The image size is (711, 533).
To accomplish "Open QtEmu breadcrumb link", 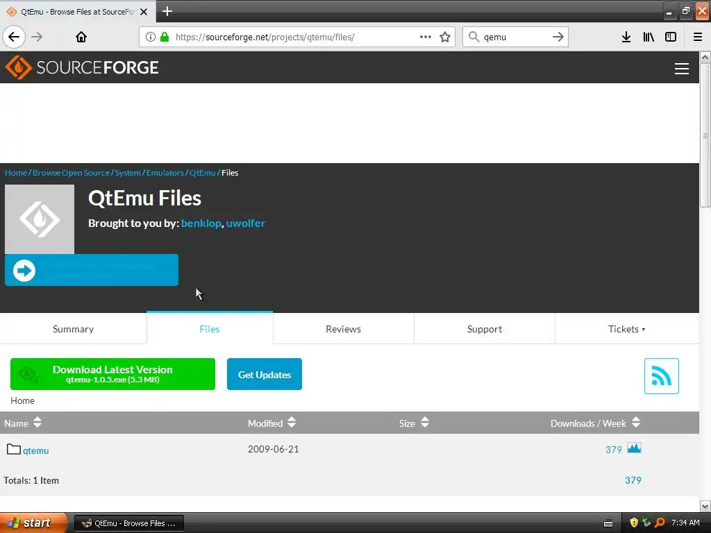I will (202, 173).
